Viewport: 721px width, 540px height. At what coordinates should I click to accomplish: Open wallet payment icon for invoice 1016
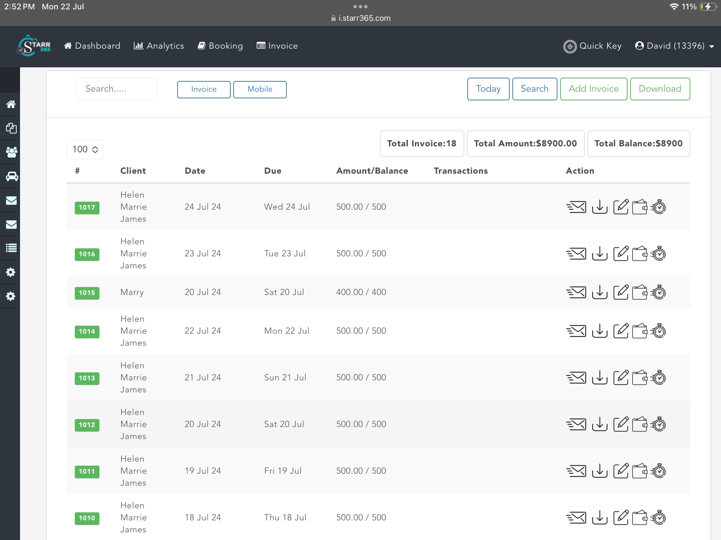640,254
